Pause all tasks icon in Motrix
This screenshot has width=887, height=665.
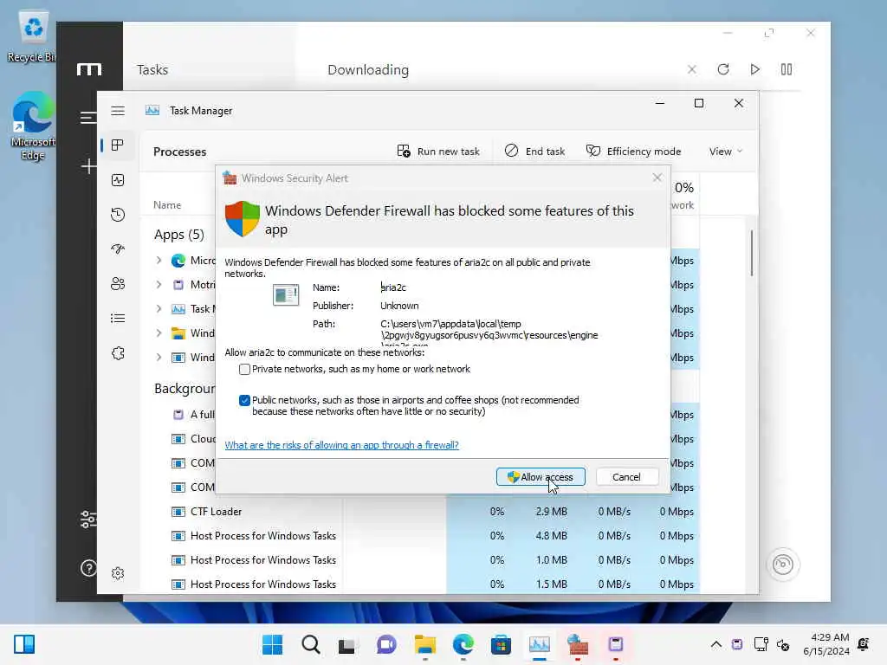[x=787, y=69]
